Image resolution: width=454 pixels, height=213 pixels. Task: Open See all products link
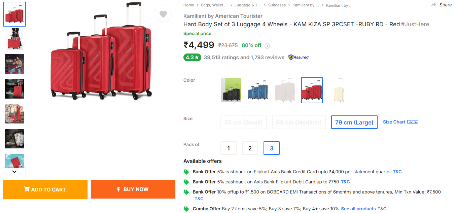(358, 209)
